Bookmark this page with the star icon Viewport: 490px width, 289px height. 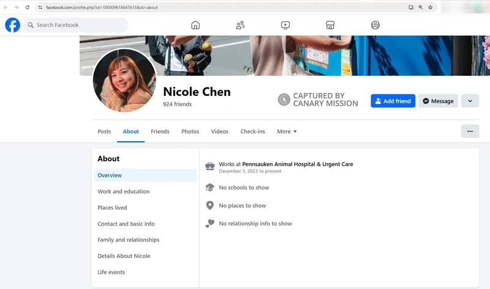click(431, 7)
